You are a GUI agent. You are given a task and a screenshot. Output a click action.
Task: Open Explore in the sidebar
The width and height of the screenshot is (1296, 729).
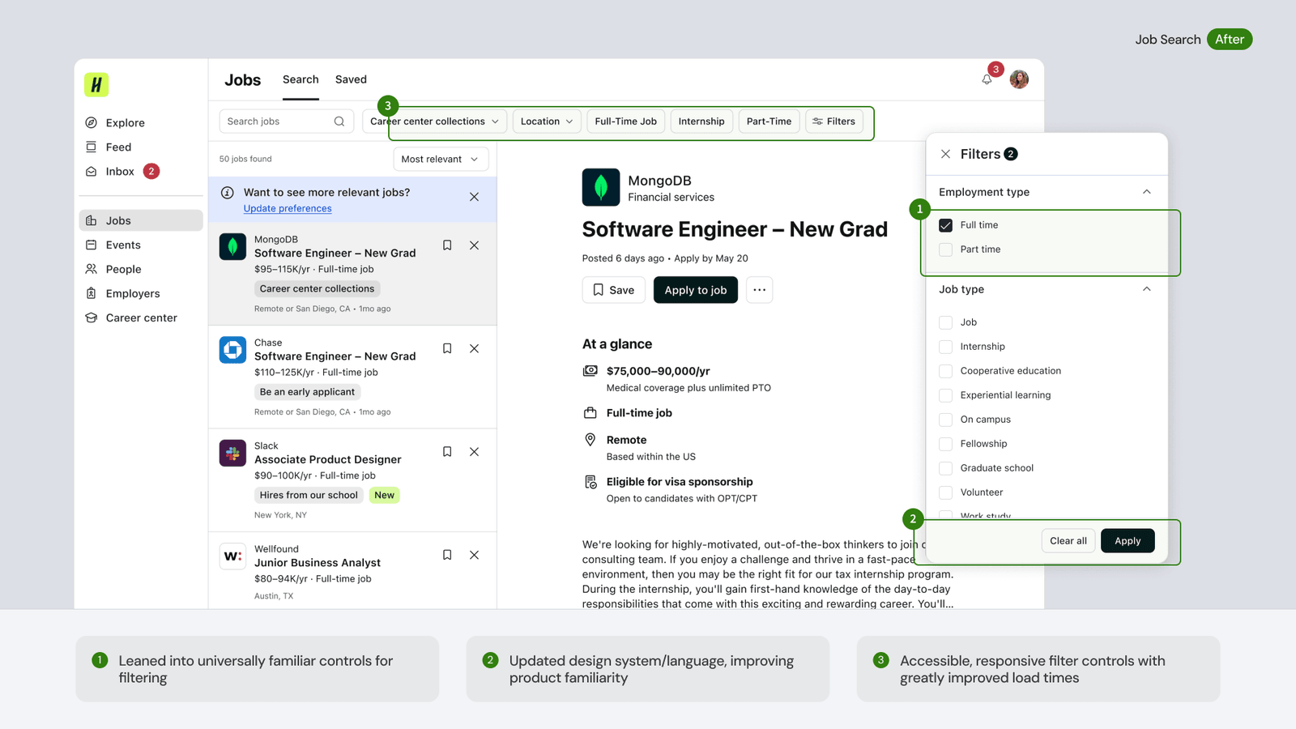pos(115,123)
